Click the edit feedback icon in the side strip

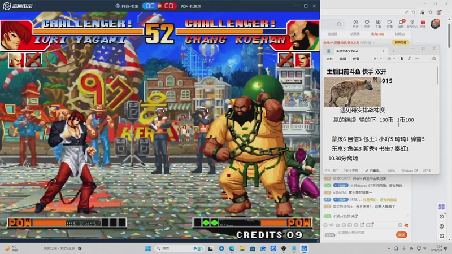click(x=441, y=236)
